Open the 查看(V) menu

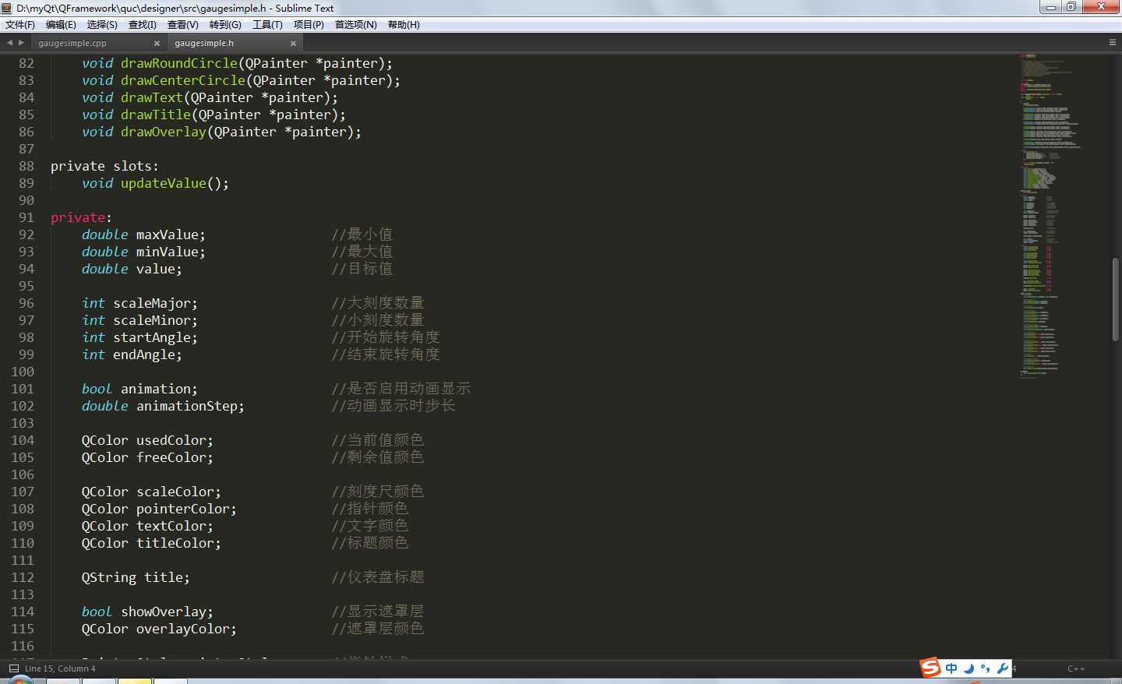pyautogui.click(x=183, y=25)
